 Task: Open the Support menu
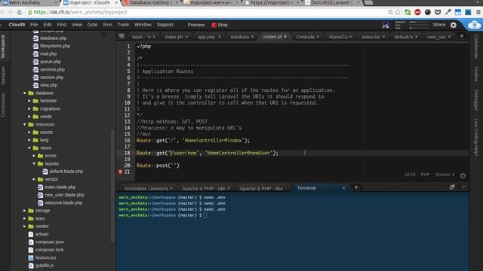pyautogui.click(x=165, y=25)
